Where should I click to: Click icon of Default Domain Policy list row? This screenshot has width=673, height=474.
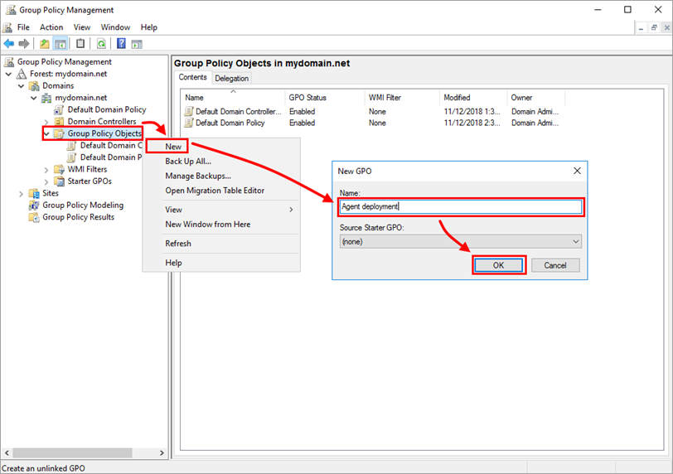(x=189, y=123)
